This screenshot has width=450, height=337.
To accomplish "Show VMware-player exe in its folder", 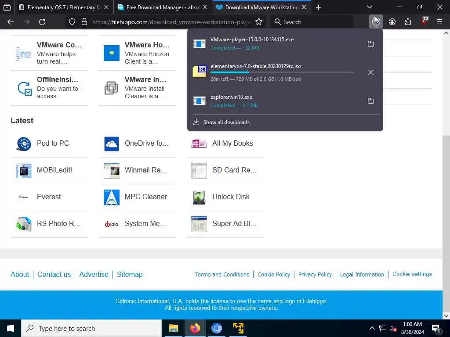I will point(371,43).
